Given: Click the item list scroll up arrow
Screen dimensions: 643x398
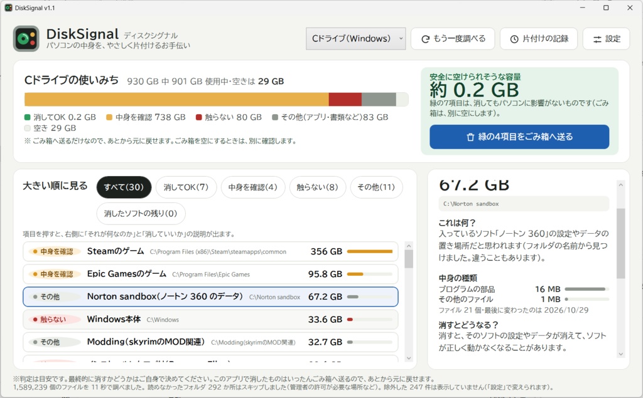Looking at the screenshot, I should pos(408,246).
